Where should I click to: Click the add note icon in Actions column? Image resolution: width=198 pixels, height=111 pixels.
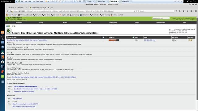pyautogui.click(x=189, y=40)
